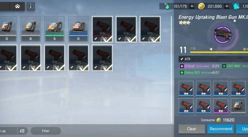The height and width of the screenshot is (137, 248).
Task: Select the green enhancement crate with count 5
Action: pos(54,29)
